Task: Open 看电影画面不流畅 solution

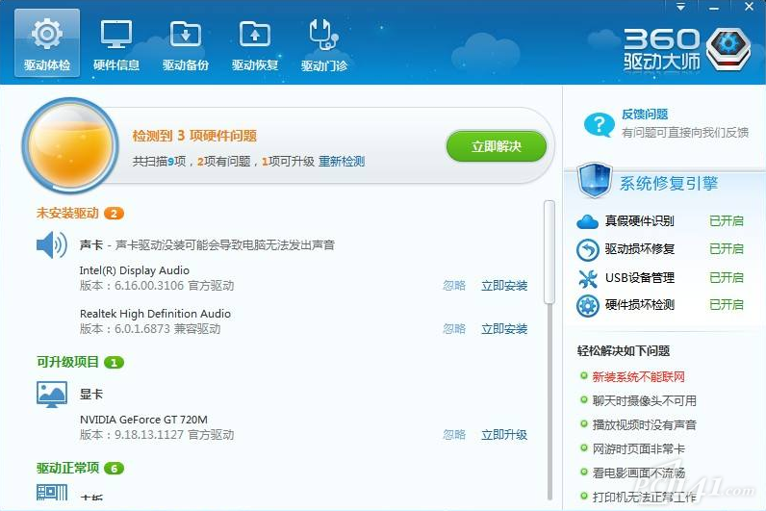Action: click(x=639, y=473)
